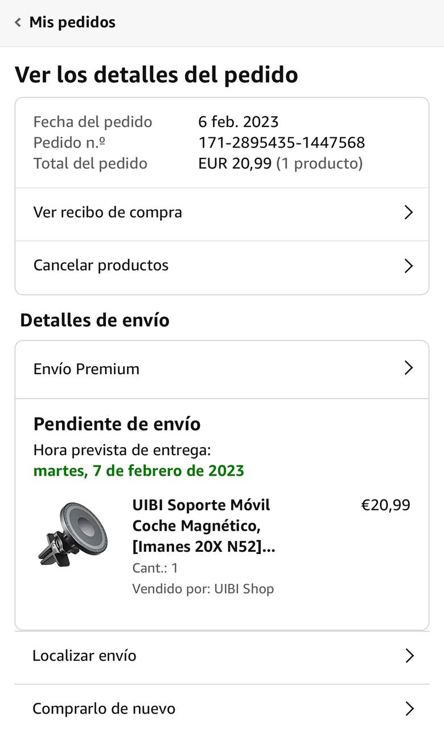Click the chevron beside Localizar envío

coord(409,656)
